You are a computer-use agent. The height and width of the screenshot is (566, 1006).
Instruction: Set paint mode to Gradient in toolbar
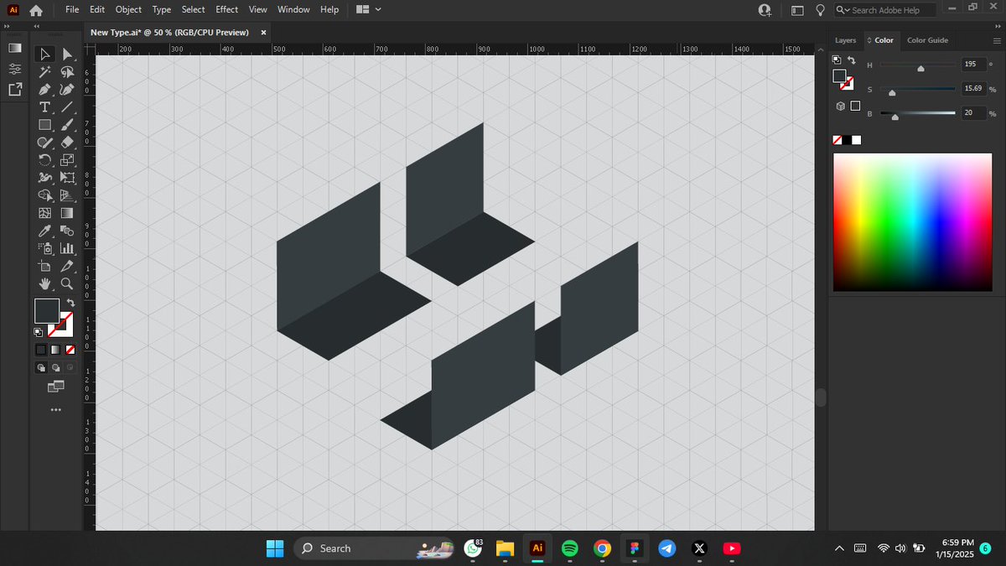[x=55, y=349]
